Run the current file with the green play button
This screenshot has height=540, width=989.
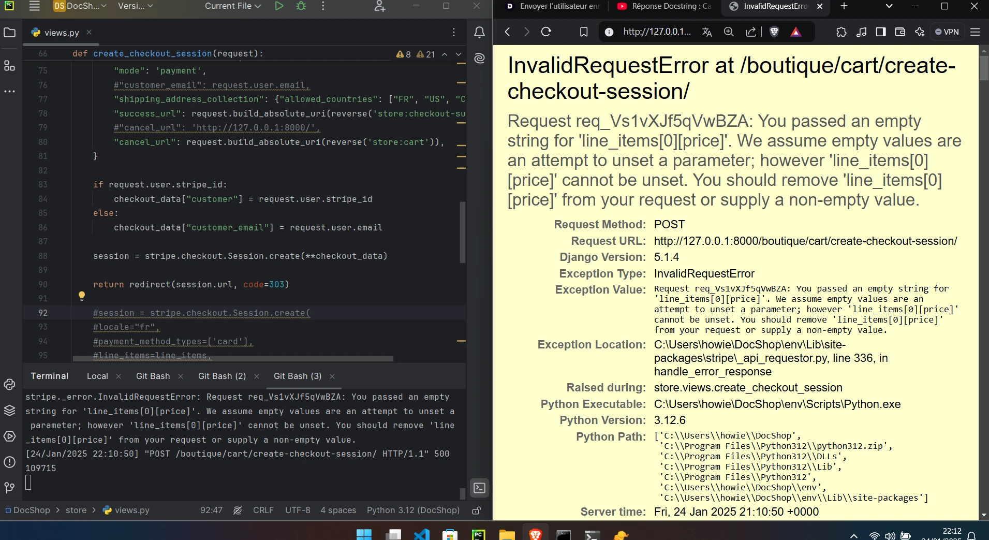pyautogui.click(x=279, y=6)
